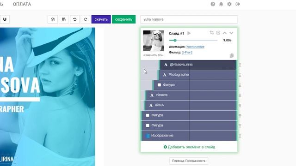Screen dimensions: 296x166
Task: Select the @vlasova_irina text layer
Action: tap(198, 65)
